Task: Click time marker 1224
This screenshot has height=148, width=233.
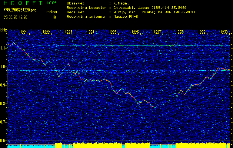Action: coord(91,32)
